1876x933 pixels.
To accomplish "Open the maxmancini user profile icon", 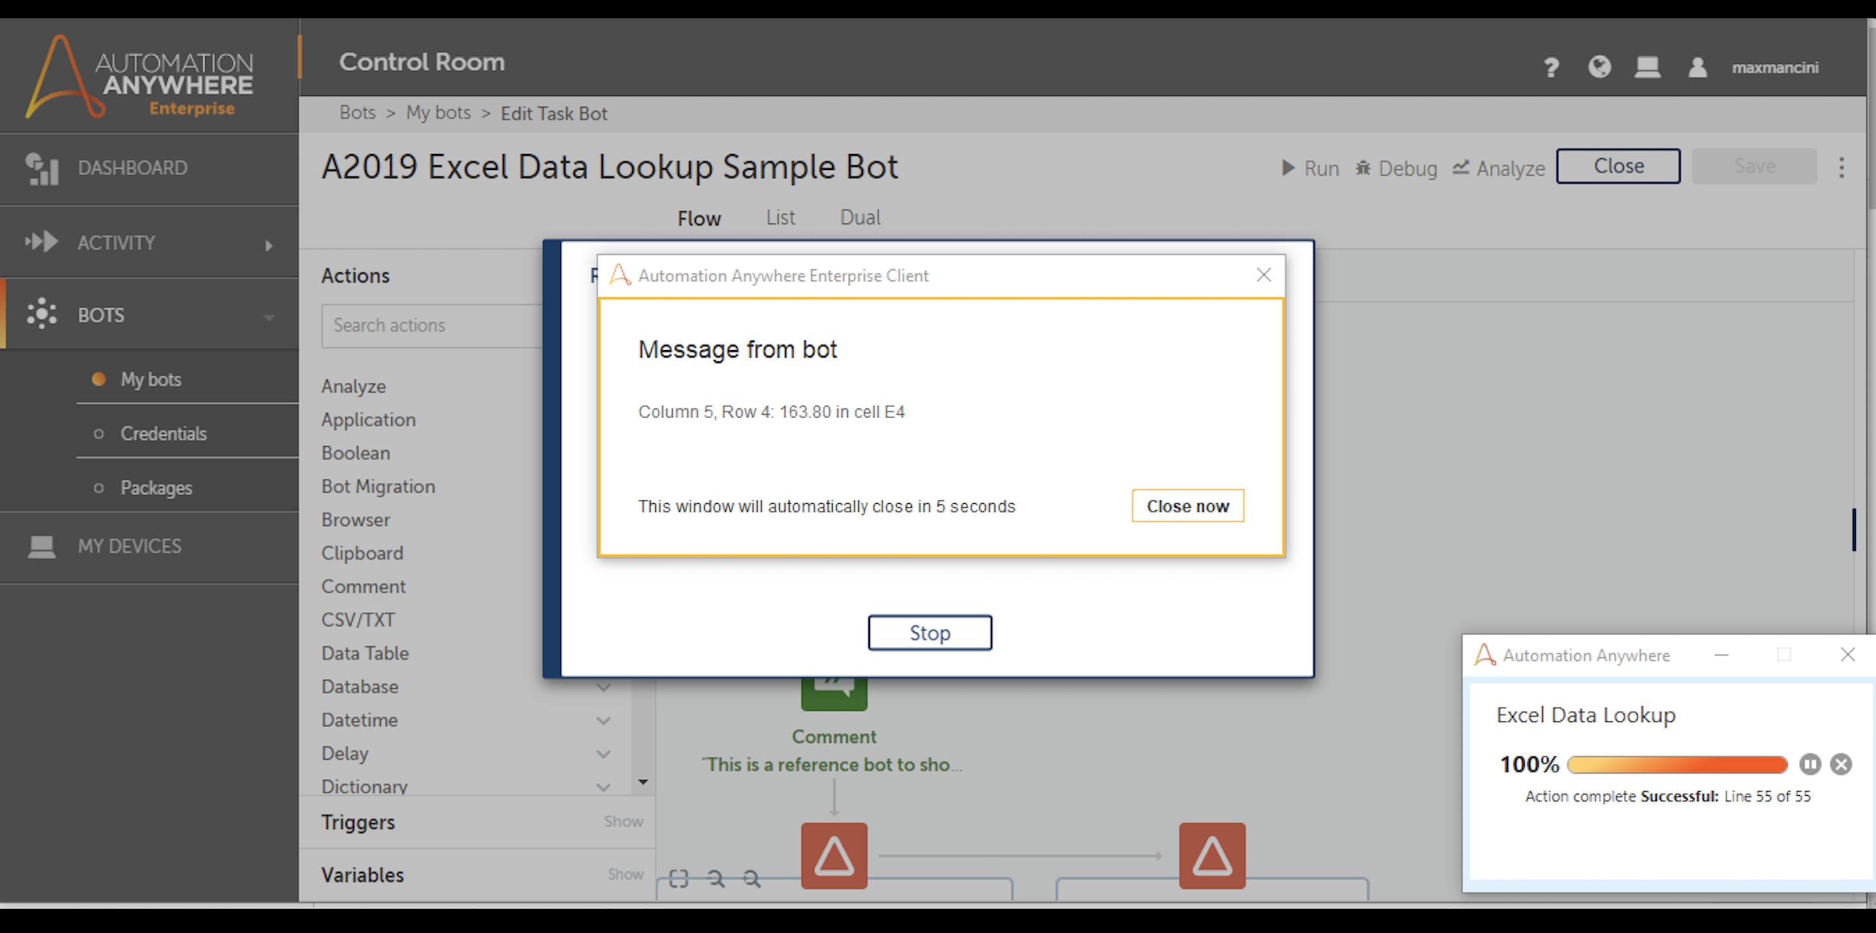I will click(x=1698, y=67).
